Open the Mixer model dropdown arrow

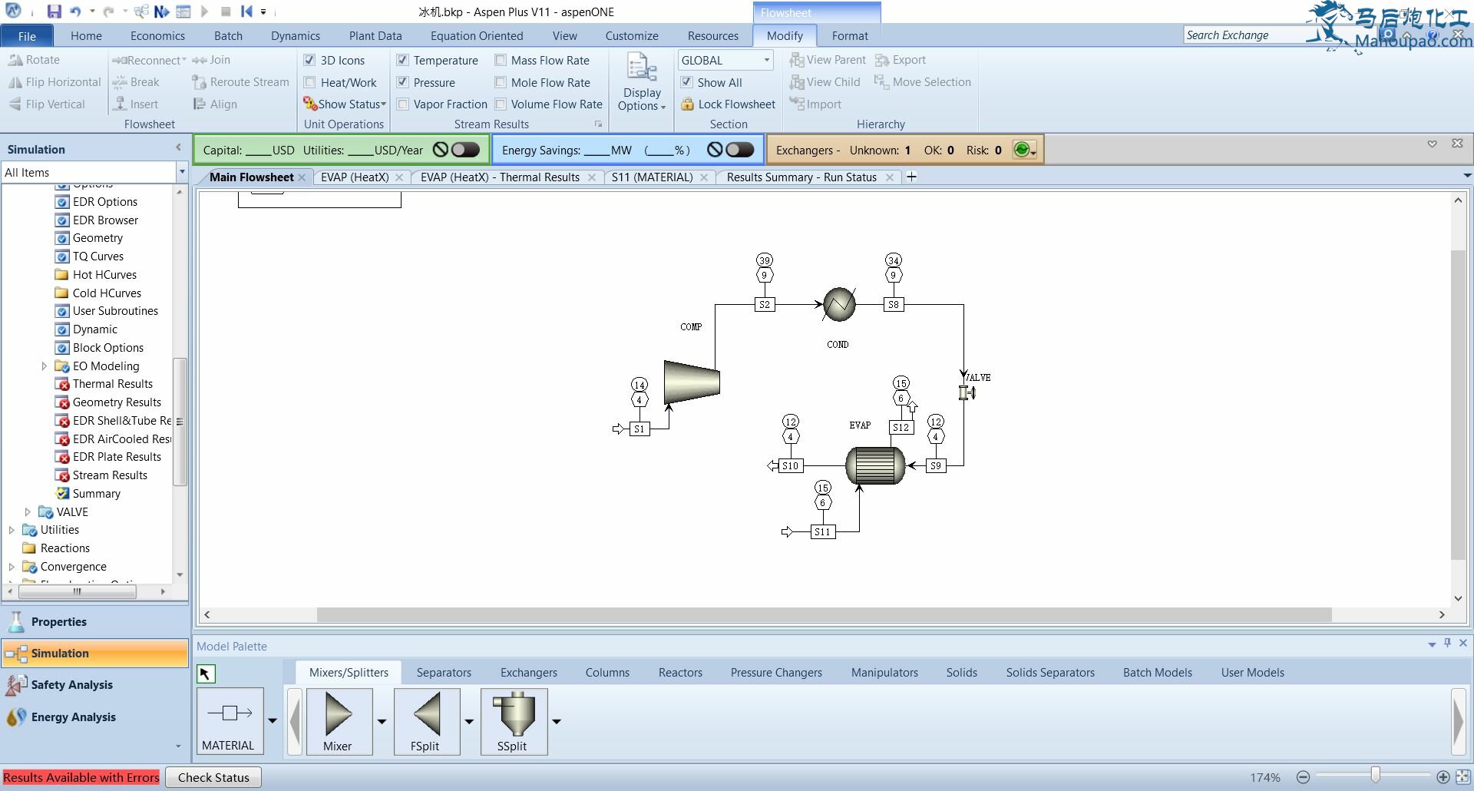coord(382,721)
